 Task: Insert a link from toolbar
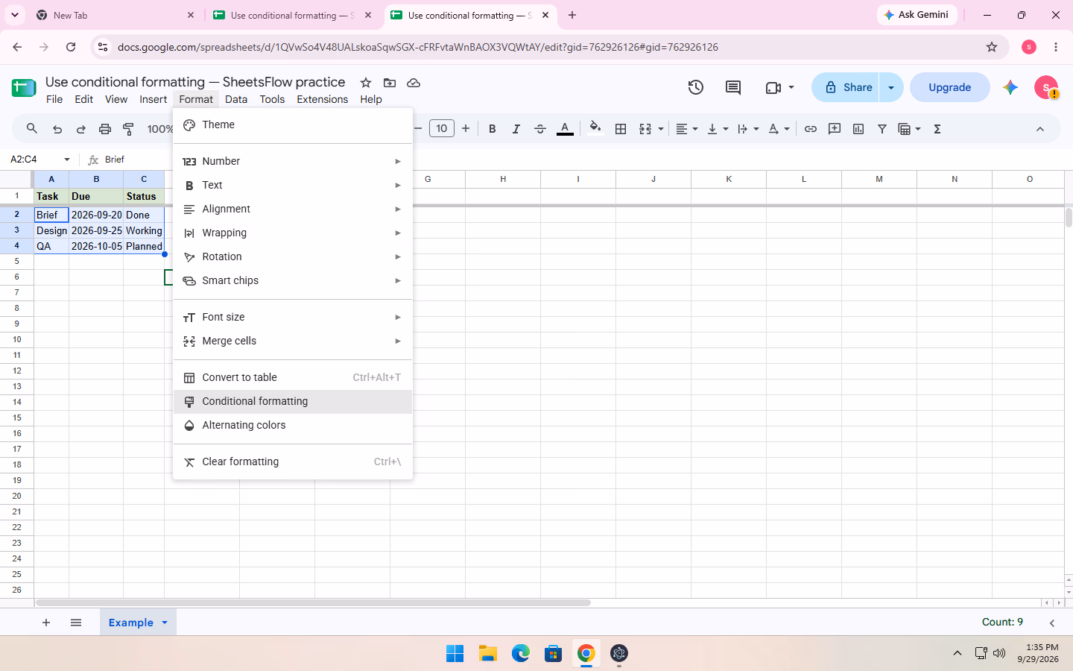click(811, 129)
